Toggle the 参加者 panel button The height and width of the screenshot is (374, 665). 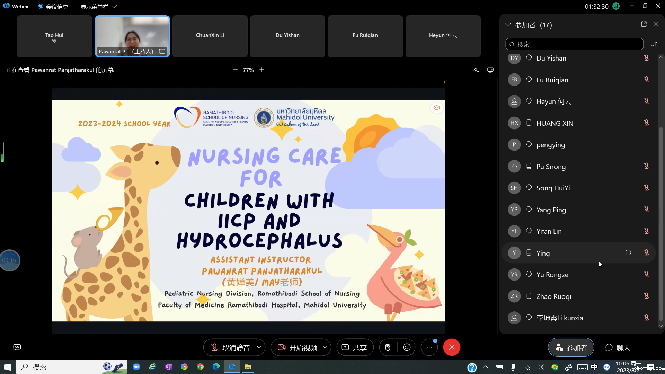(x=571, y=347)
